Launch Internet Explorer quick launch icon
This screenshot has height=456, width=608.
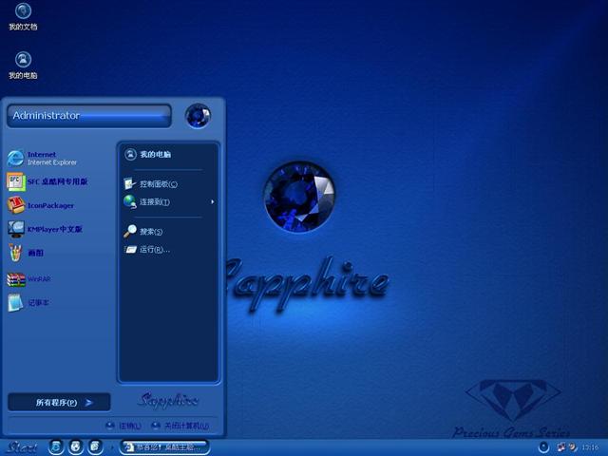tap(56, 447)
